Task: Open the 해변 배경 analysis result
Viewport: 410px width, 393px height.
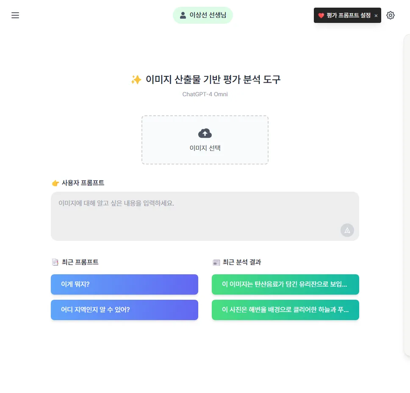Action: (285, 310)
